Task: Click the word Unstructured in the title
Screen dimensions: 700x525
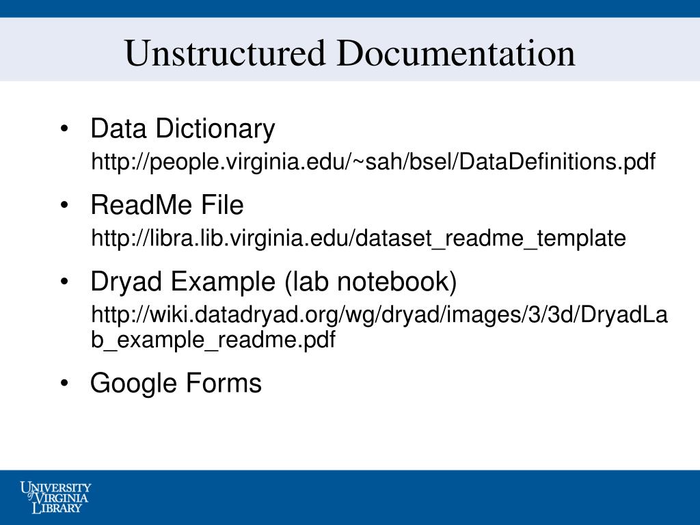Action: pos(224,53)
